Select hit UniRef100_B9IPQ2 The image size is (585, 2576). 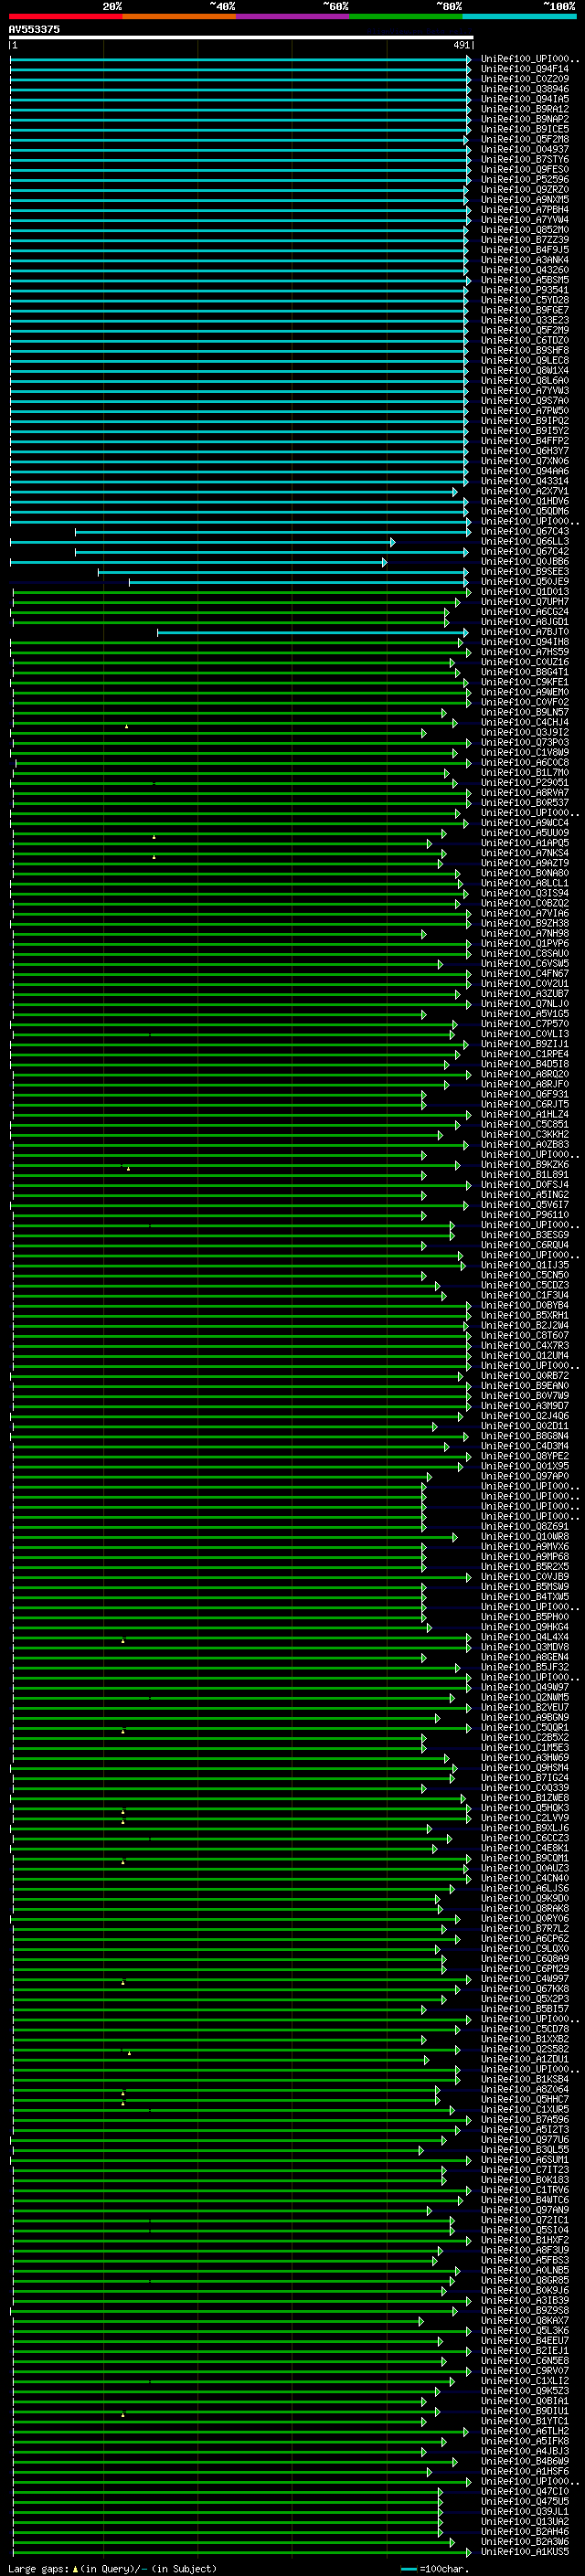(x=524, y=421)
